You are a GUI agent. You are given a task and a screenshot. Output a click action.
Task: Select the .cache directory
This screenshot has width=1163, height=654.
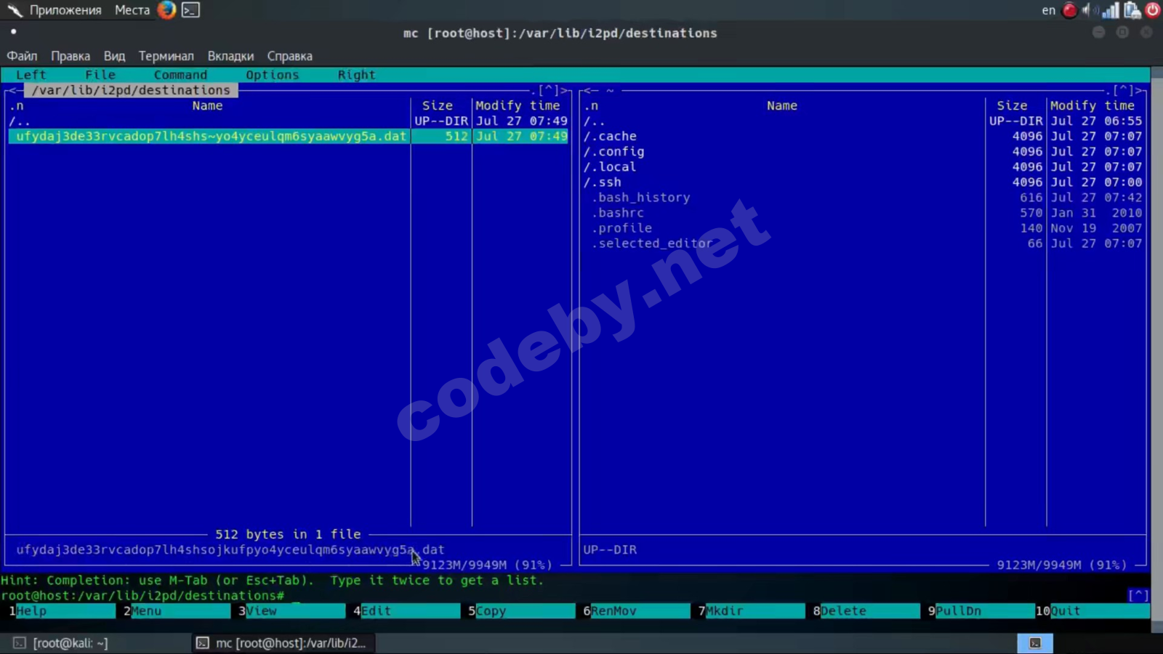pyautogui.click(x=863, y=137)
